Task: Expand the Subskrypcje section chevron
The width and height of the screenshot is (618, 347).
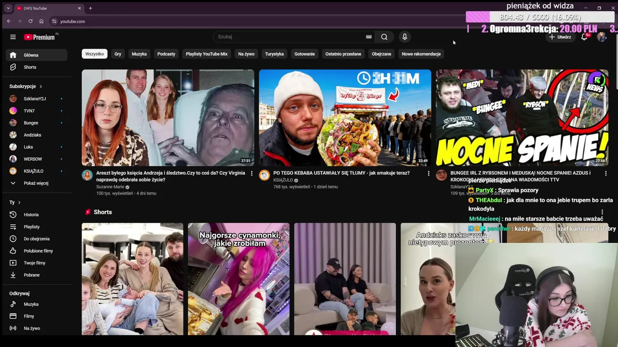Action: [x=41, y=86]
